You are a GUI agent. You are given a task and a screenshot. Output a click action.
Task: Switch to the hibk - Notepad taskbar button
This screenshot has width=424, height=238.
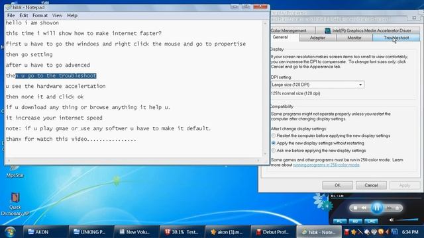319,232
